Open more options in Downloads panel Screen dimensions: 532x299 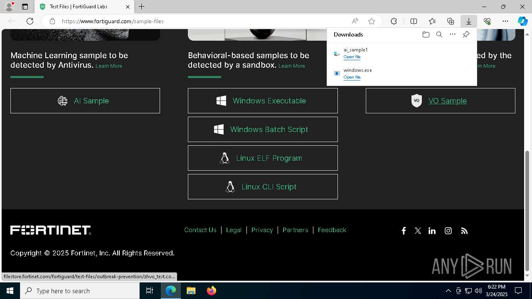click(x=453, y=34)
